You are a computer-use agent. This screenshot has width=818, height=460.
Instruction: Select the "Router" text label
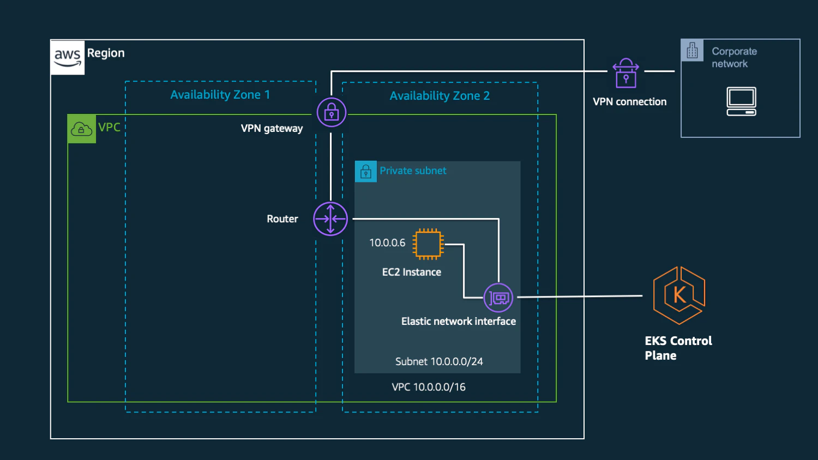click(282, 219)
